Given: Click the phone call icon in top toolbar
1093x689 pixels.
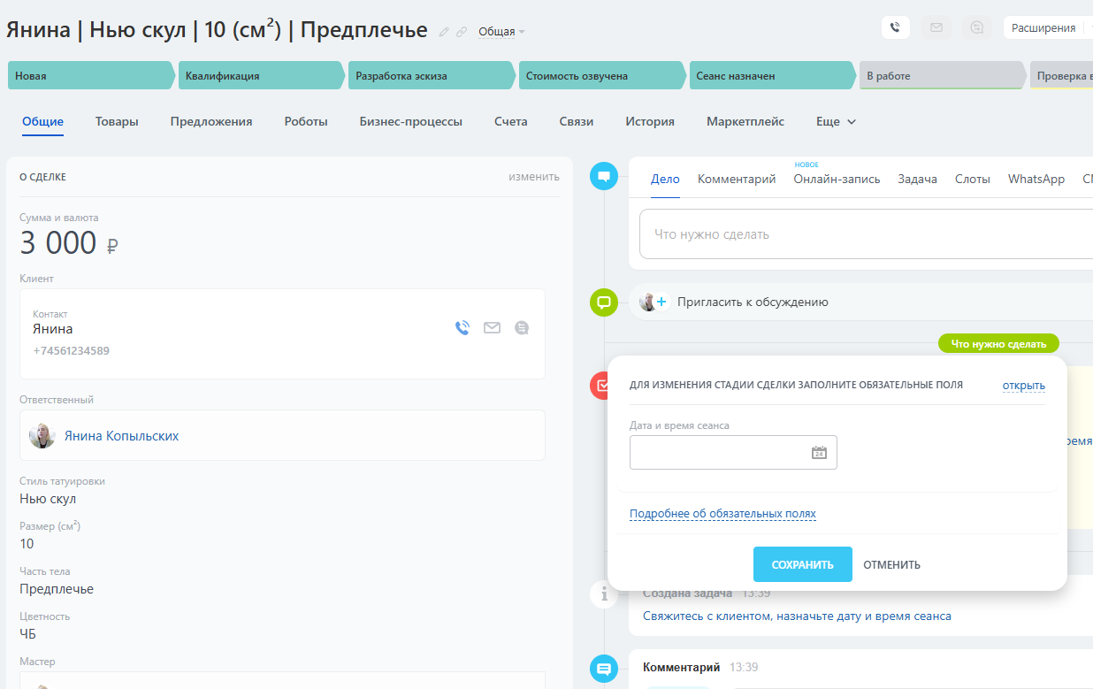Looking at the screenshot, I should coord(896,27).
